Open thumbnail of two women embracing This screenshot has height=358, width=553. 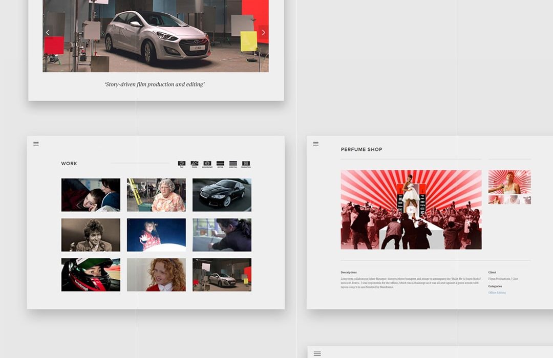(x=91, y=195)
